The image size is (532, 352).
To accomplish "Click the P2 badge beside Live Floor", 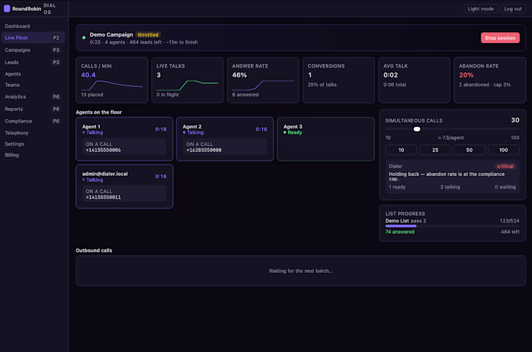I will (56, 38).
